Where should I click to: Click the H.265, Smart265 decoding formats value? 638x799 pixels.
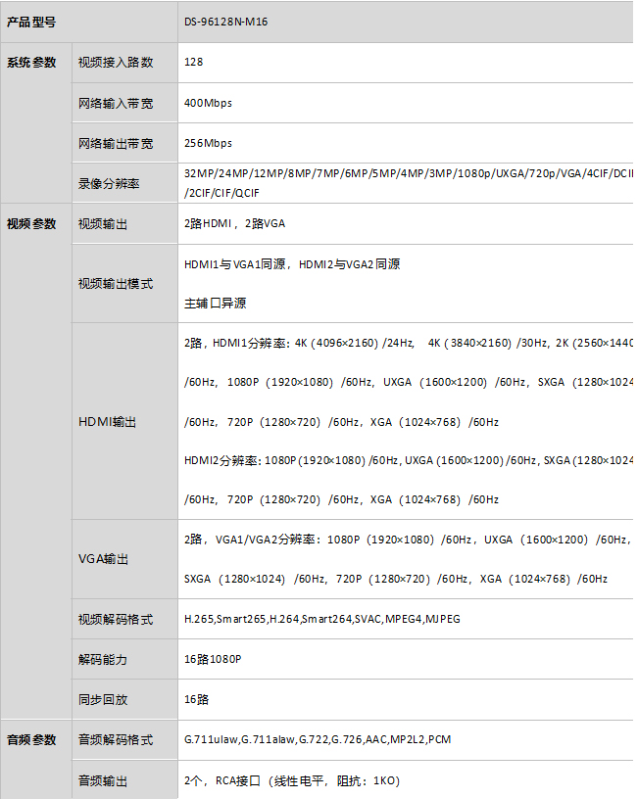321,620
